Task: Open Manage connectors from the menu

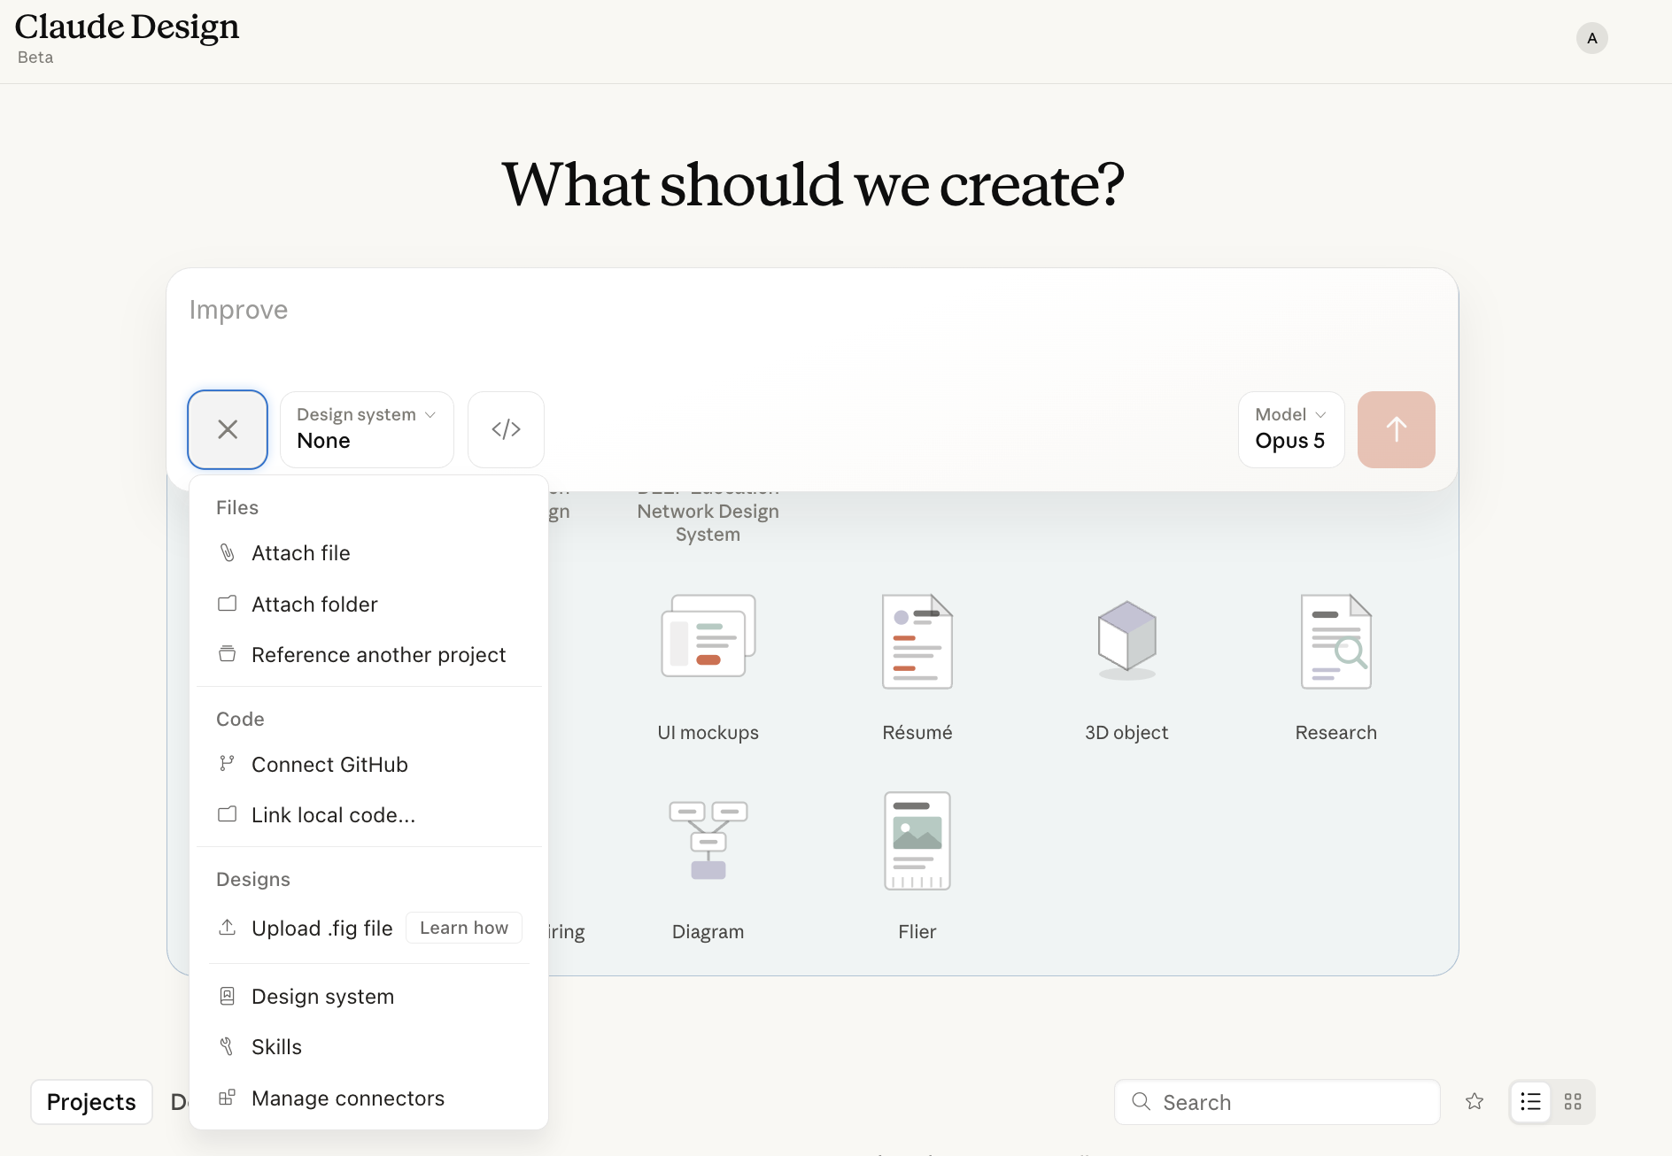Action: (x=368, y=1098)
